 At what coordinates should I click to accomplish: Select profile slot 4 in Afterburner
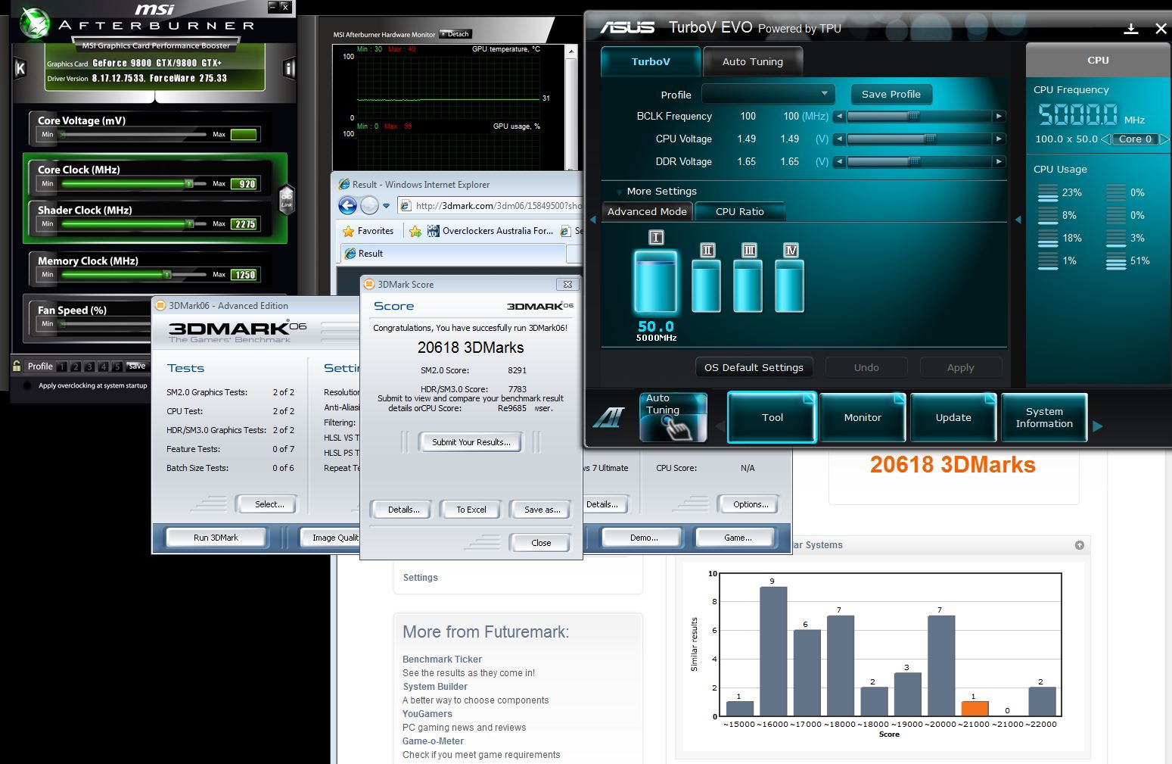tap(104, 366)
